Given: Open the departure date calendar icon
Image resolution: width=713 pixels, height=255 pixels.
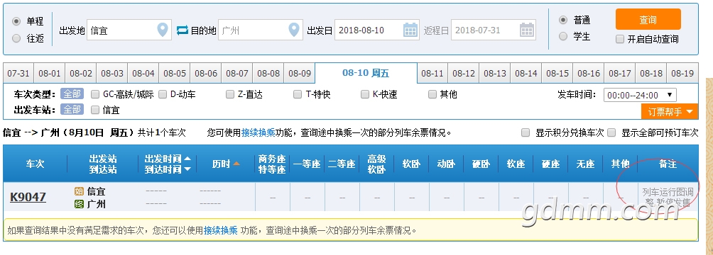Looking at the screenshot, I should tap(410, 30).
